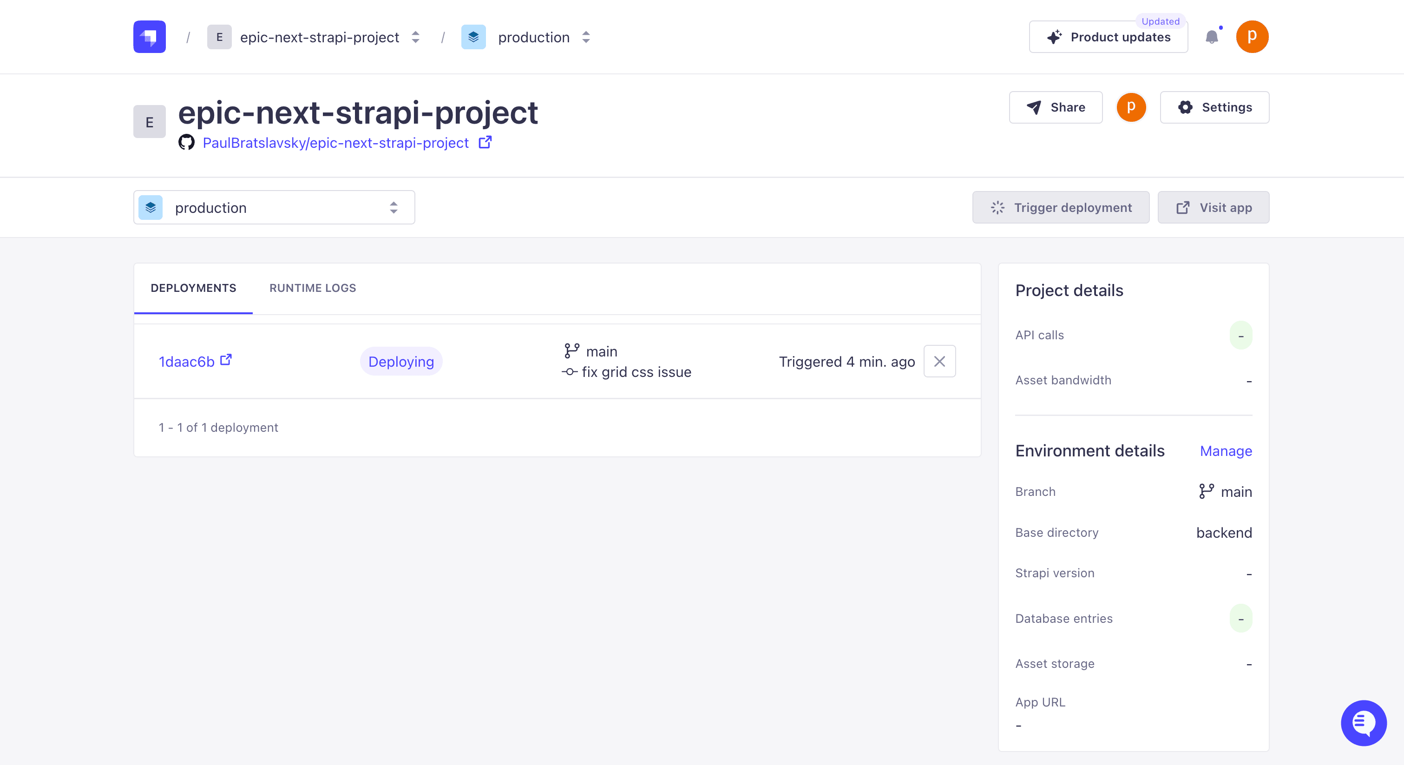Open Manage environment details link
1404x765 pixels.
point(1226,450)
